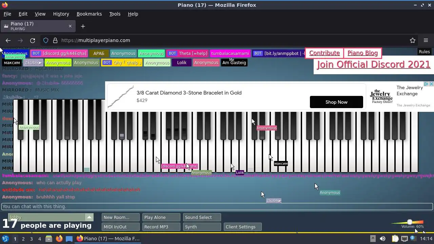Launch Firefox from the taskbar launcher
434x244 pixels.
click(59, 239)
